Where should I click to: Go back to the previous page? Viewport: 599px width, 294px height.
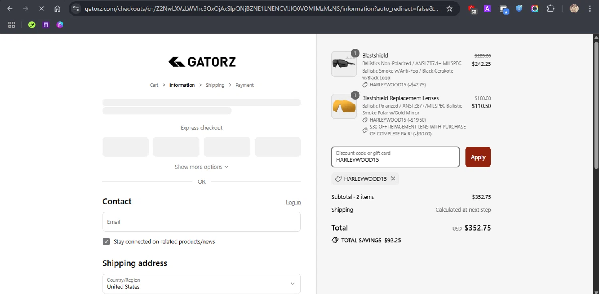(10, 8)
